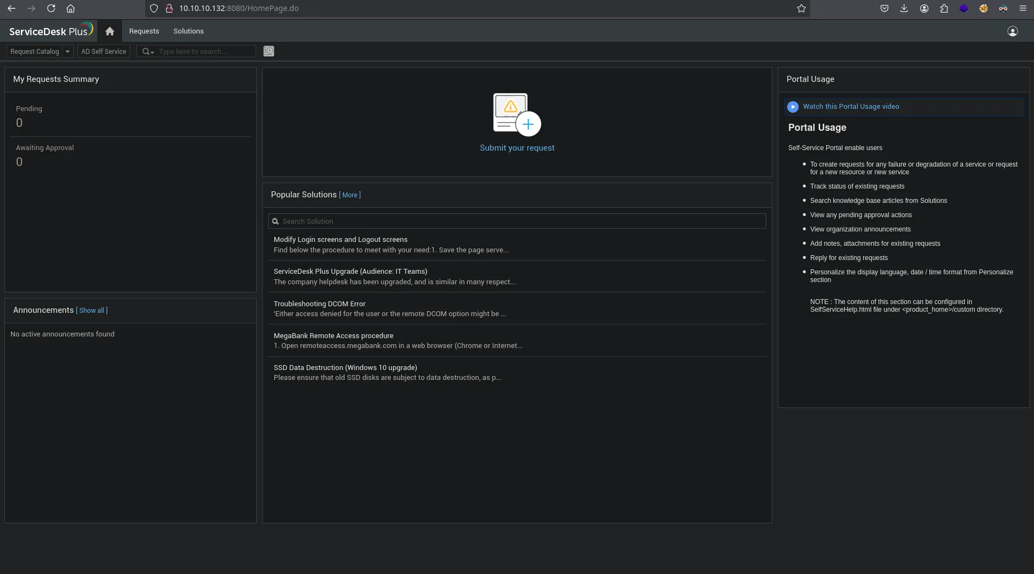Image resolution: width=1034 pixels, height=574 pixels.
Task: Open the Troubleshooting DCOM Error solution
Action: [x=319, y=304]
